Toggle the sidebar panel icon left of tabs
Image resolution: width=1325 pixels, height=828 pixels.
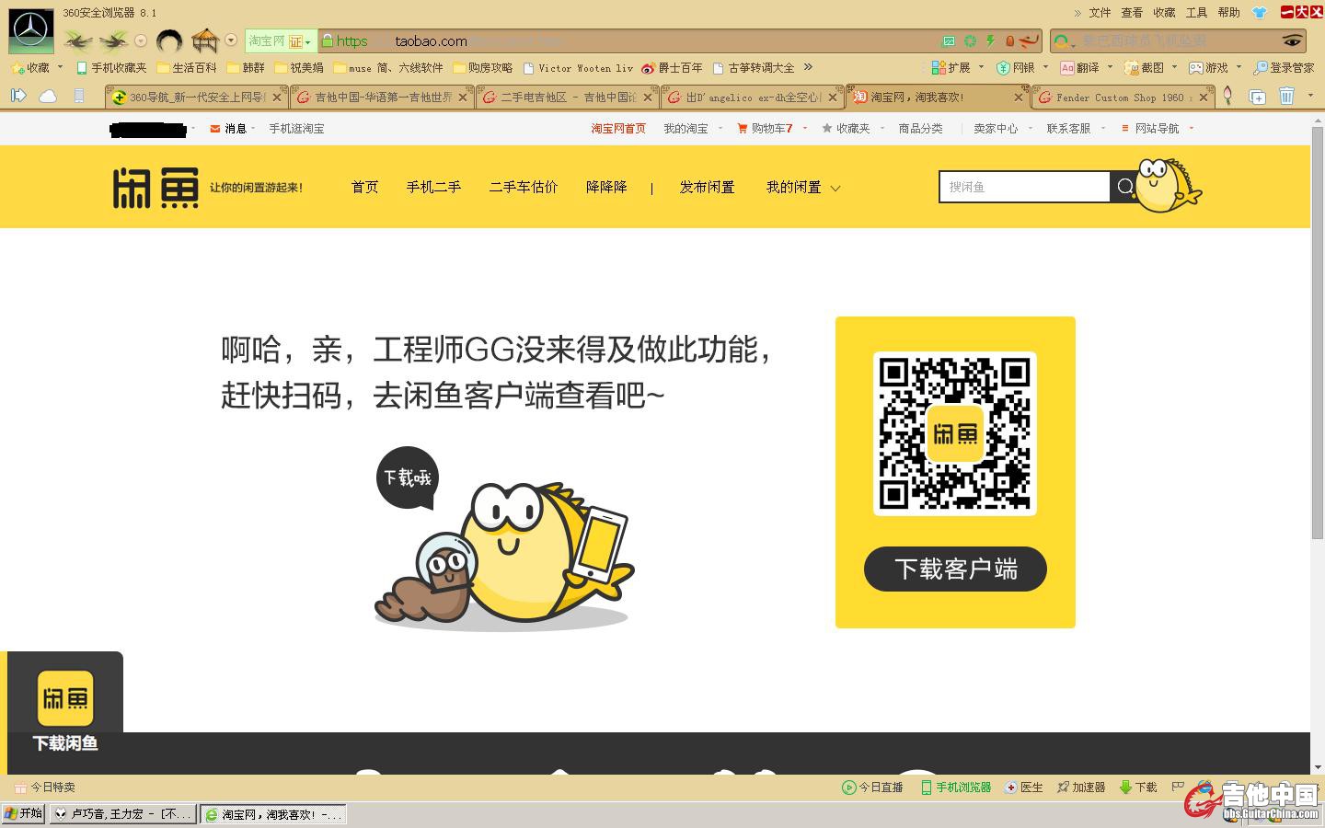(17, 96)
